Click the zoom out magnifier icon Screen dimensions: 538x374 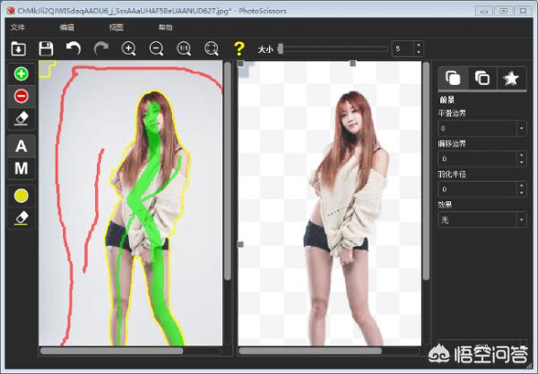pyautogui.click(x=156, y=48)
